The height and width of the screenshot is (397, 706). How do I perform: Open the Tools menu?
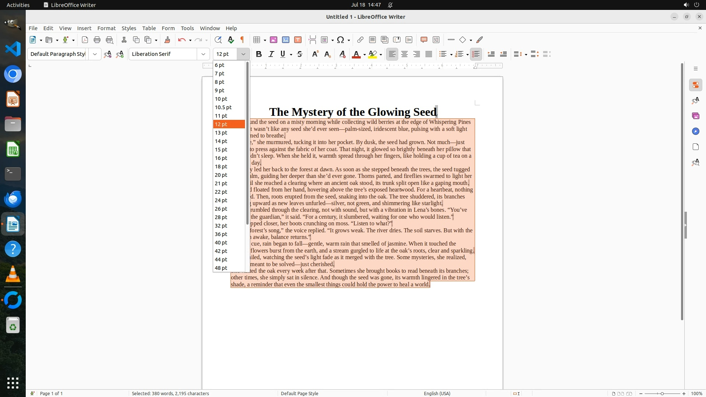(187, 28)
